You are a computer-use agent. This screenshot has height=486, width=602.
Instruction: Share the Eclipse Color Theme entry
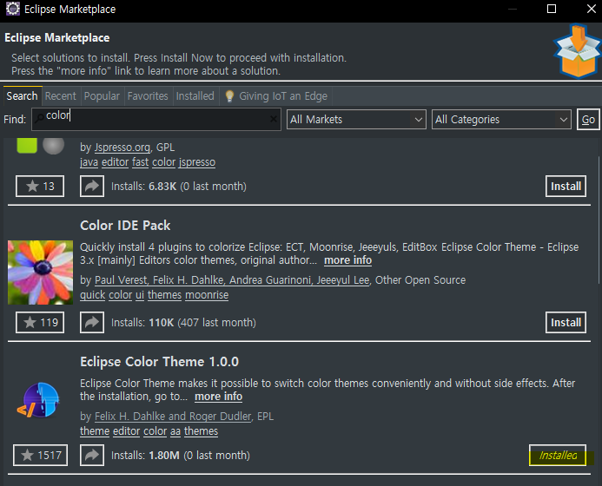pos(92,455)
